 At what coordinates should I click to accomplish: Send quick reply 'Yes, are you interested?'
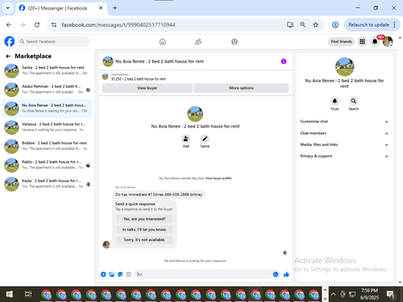pos(144,219)
